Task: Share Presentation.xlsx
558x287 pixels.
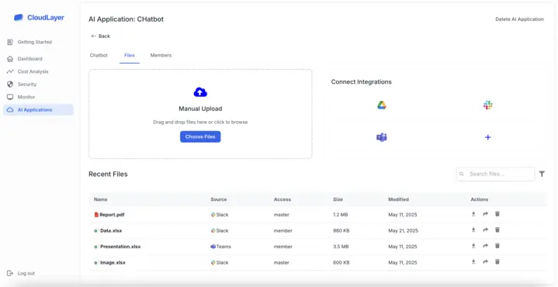Action: (485, 246)
